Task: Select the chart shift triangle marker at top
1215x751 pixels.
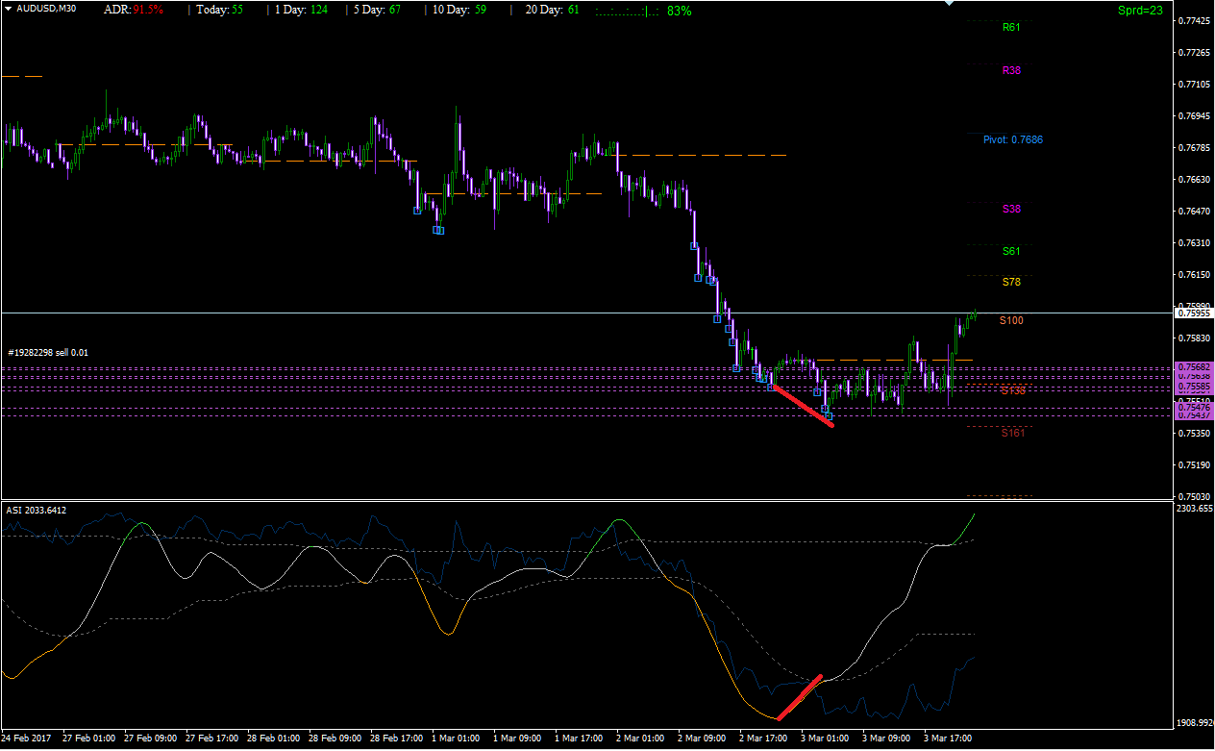Action: point(950,3)
